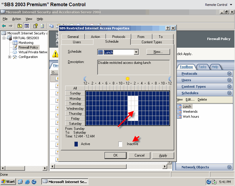
Task: Open the View menu
Action: (29, 19)
